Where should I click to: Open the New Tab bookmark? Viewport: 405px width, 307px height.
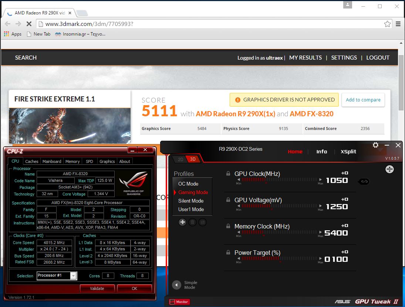pyautogui.click(x=39, y=34)
